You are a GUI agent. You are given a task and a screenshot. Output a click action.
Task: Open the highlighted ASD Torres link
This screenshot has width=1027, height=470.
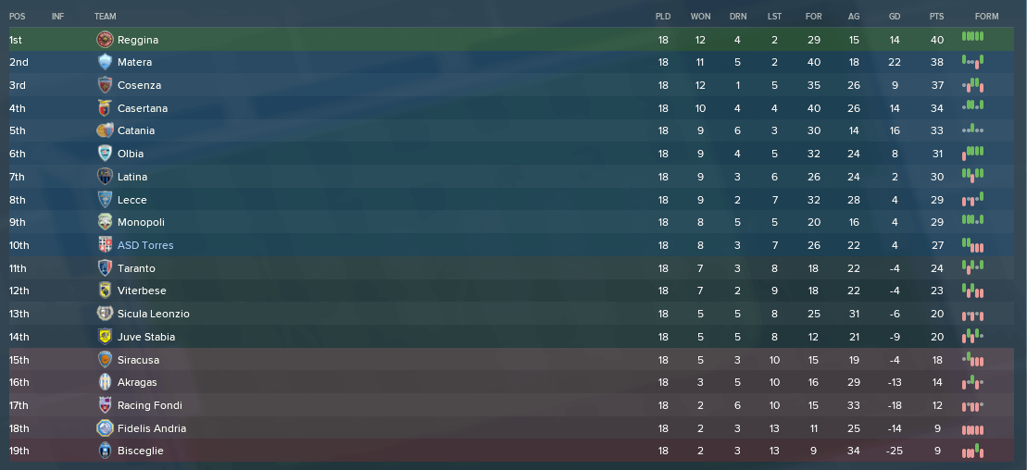coord(145,245)
